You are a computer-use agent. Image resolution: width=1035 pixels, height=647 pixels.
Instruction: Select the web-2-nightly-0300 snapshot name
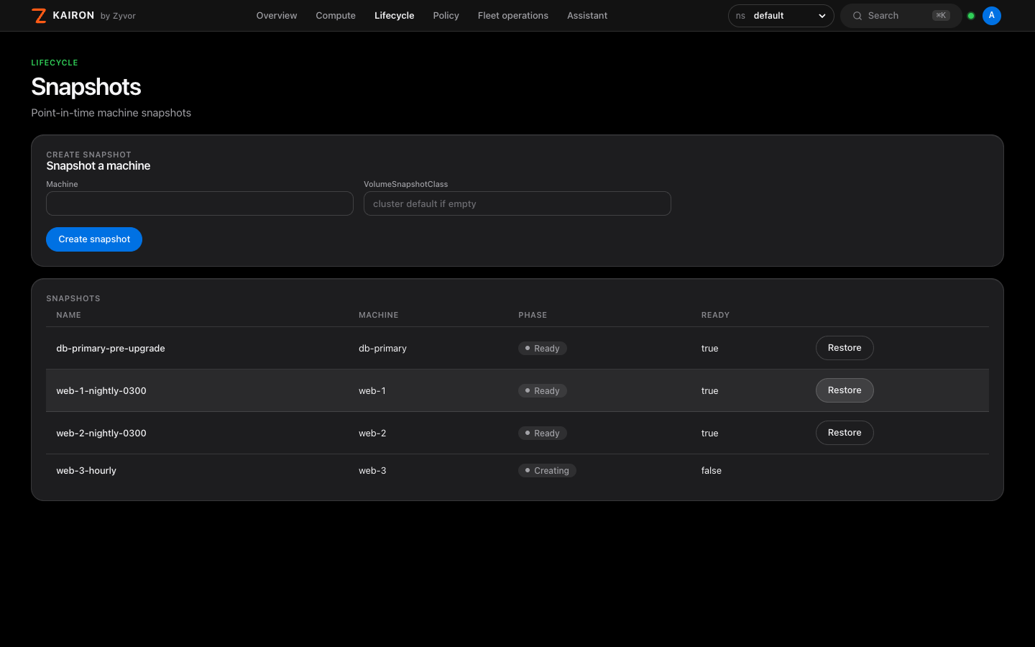[x=101, y=433]
